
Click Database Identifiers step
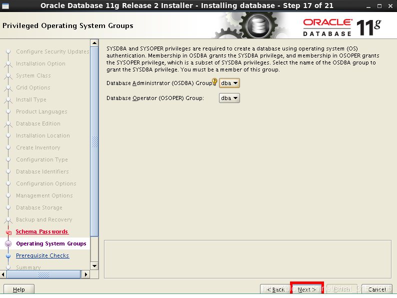(42, 171)
